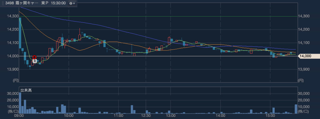Click the 12:30 time axis label
The image size is (320, 119).
pyautogui.click(x=146, y=116)
